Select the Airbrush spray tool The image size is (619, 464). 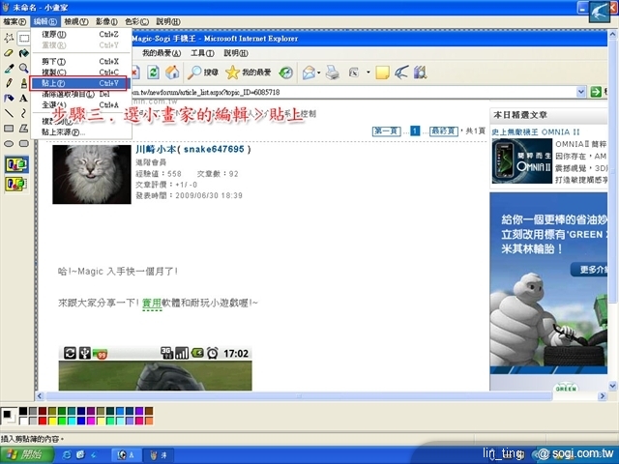point(9,99)
